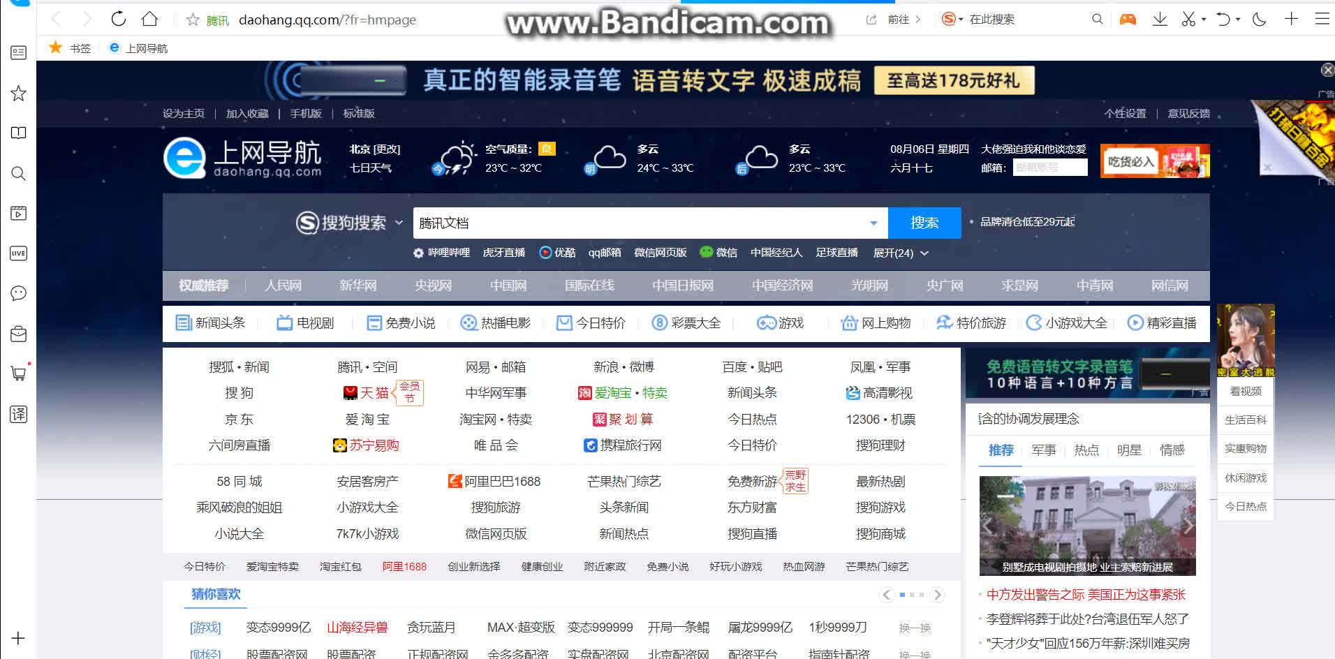Open sidebar reading book icon
Image resolution: width=1335 pixels, height=659 pixels.
coord(19,133)
